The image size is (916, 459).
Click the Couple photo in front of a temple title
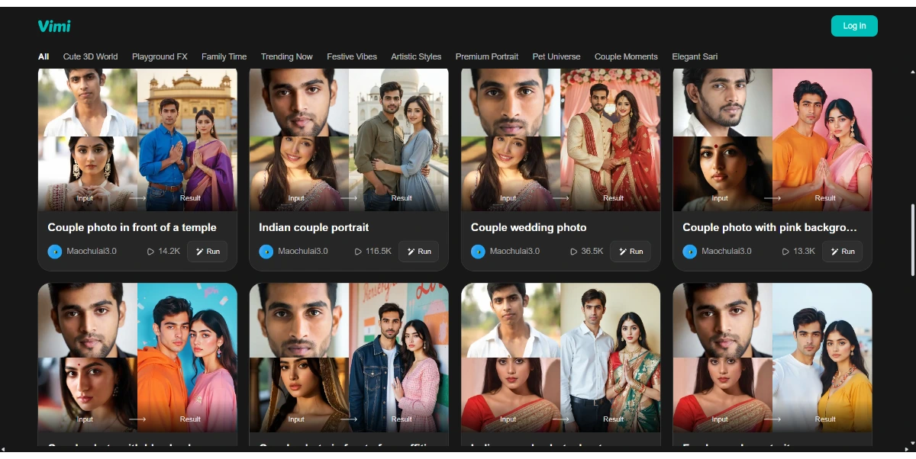(x=132, y=227)
